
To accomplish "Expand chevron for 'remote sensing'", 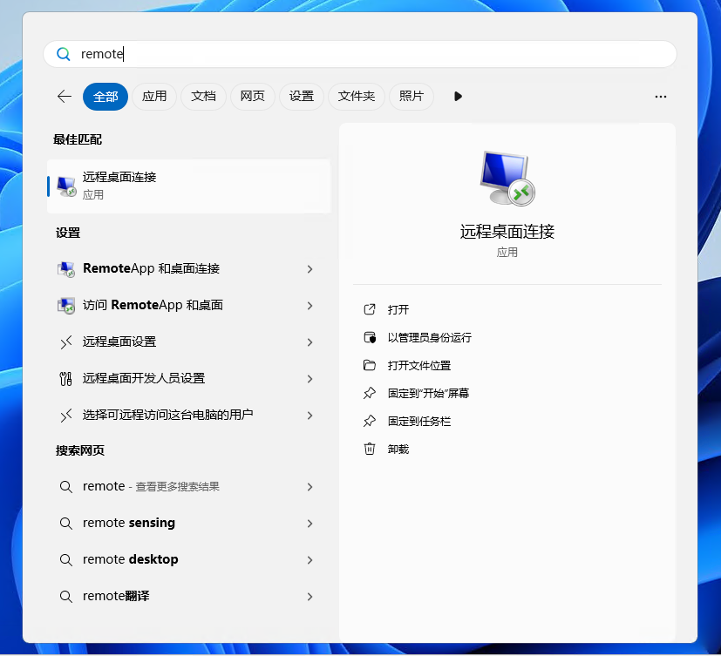I will coord(309,524).
